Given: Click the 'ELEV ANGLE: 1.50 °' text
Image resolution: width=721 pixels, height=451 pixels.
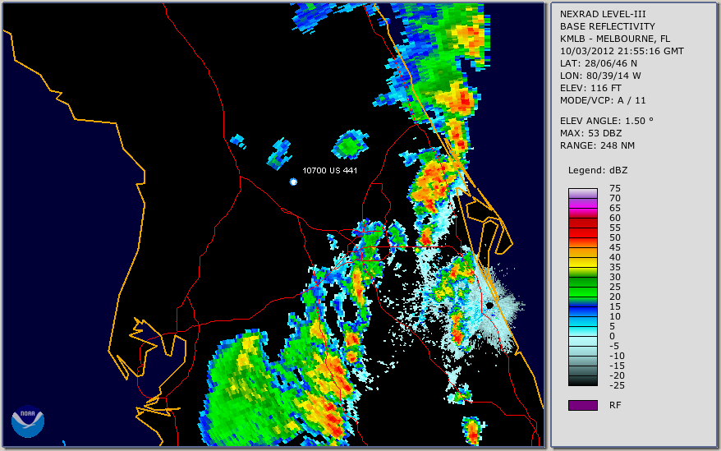Looking at the screenshot, I should (606, 121).
